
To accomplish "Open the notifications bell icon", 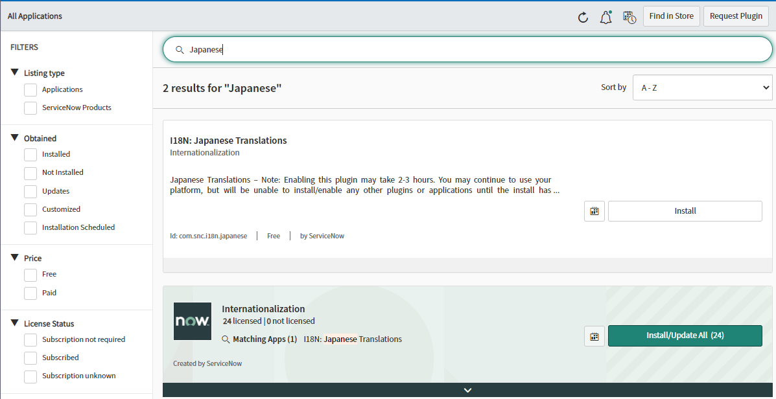I will pyautogui.click(x=606, y=17).
